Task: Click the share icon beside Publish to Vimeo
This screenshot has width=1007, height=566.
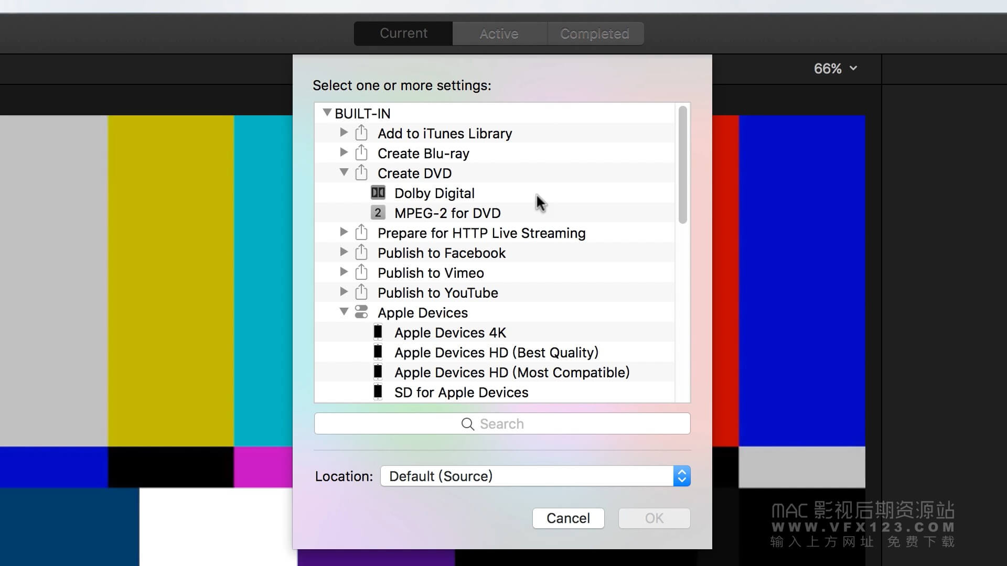Action: click(x=361, y=272)
